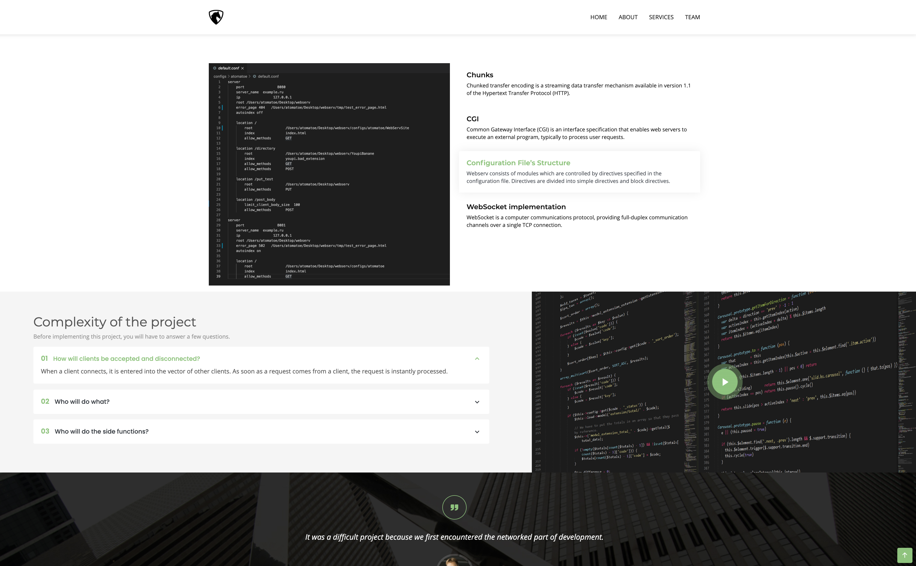Viewport: 916px width, 566px height.
Task: Navigate to the TEAM section
Action: 692,17
